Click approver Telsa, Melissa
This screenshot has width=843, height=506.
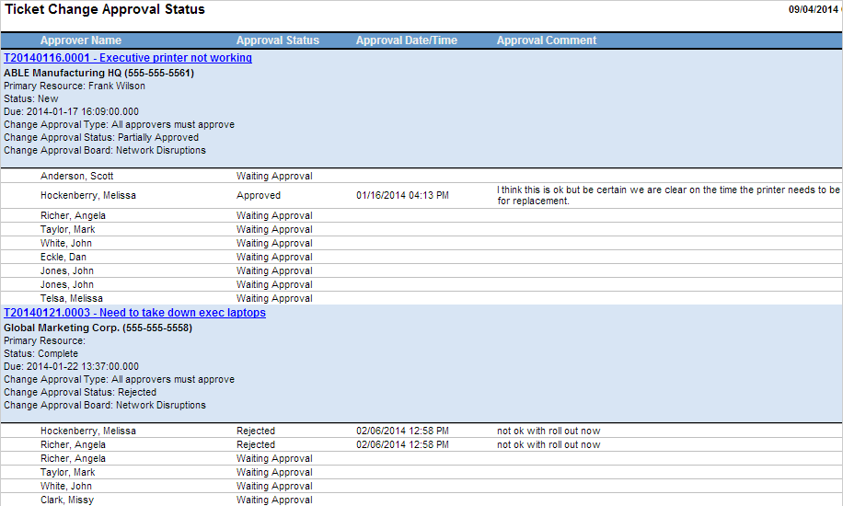74,298
